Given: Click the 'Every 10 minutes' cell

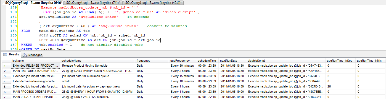Looking at the screenshot, I should pyautogui.click(x=183, y=81).
